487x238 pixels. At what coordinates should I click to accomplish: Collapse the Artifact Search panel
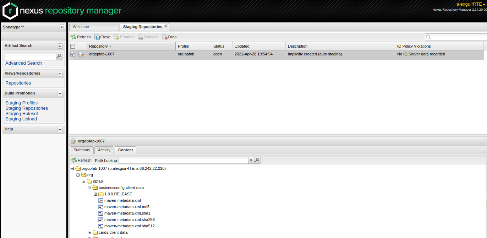(60, 46)
